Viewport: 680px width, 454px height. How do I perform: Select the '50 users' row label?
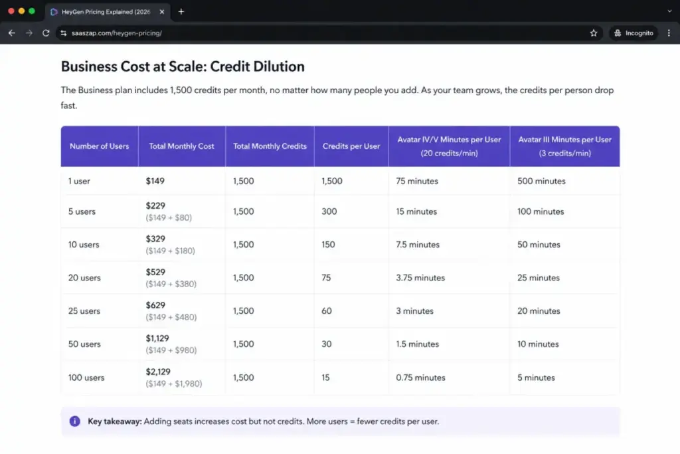84,344
